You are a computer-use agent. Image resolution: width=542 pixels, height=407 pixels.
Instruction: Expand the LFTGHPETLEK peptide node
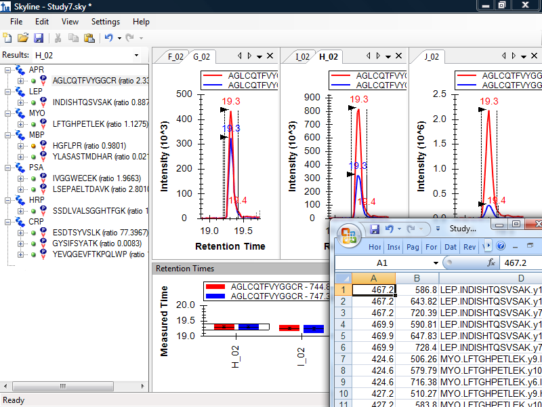tap(20, 124)
